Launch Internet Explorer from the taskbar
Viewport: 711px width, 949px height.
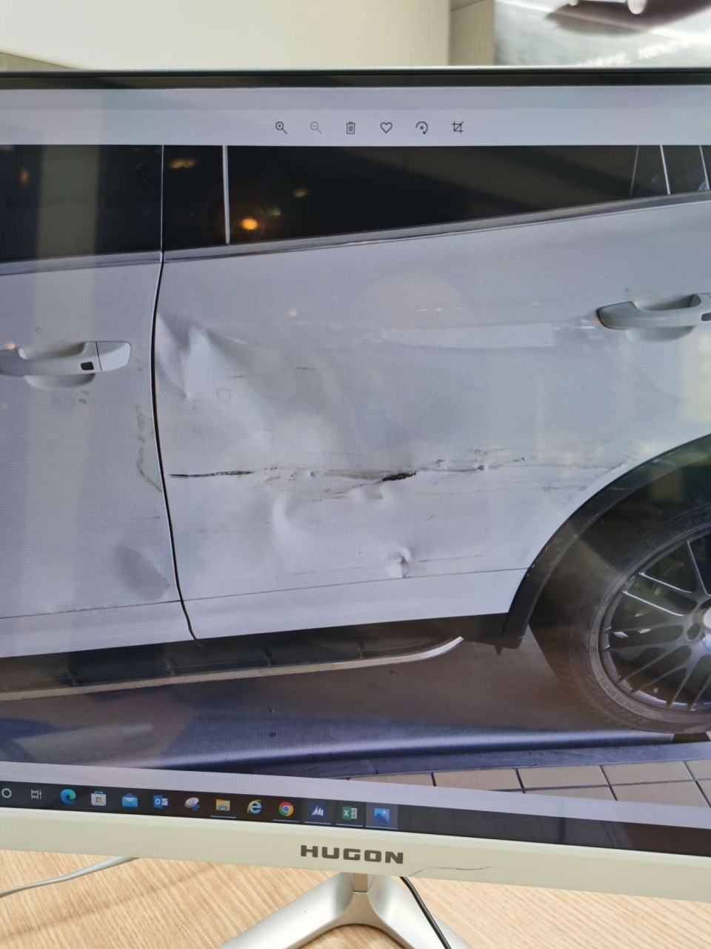tap(254, 807)
